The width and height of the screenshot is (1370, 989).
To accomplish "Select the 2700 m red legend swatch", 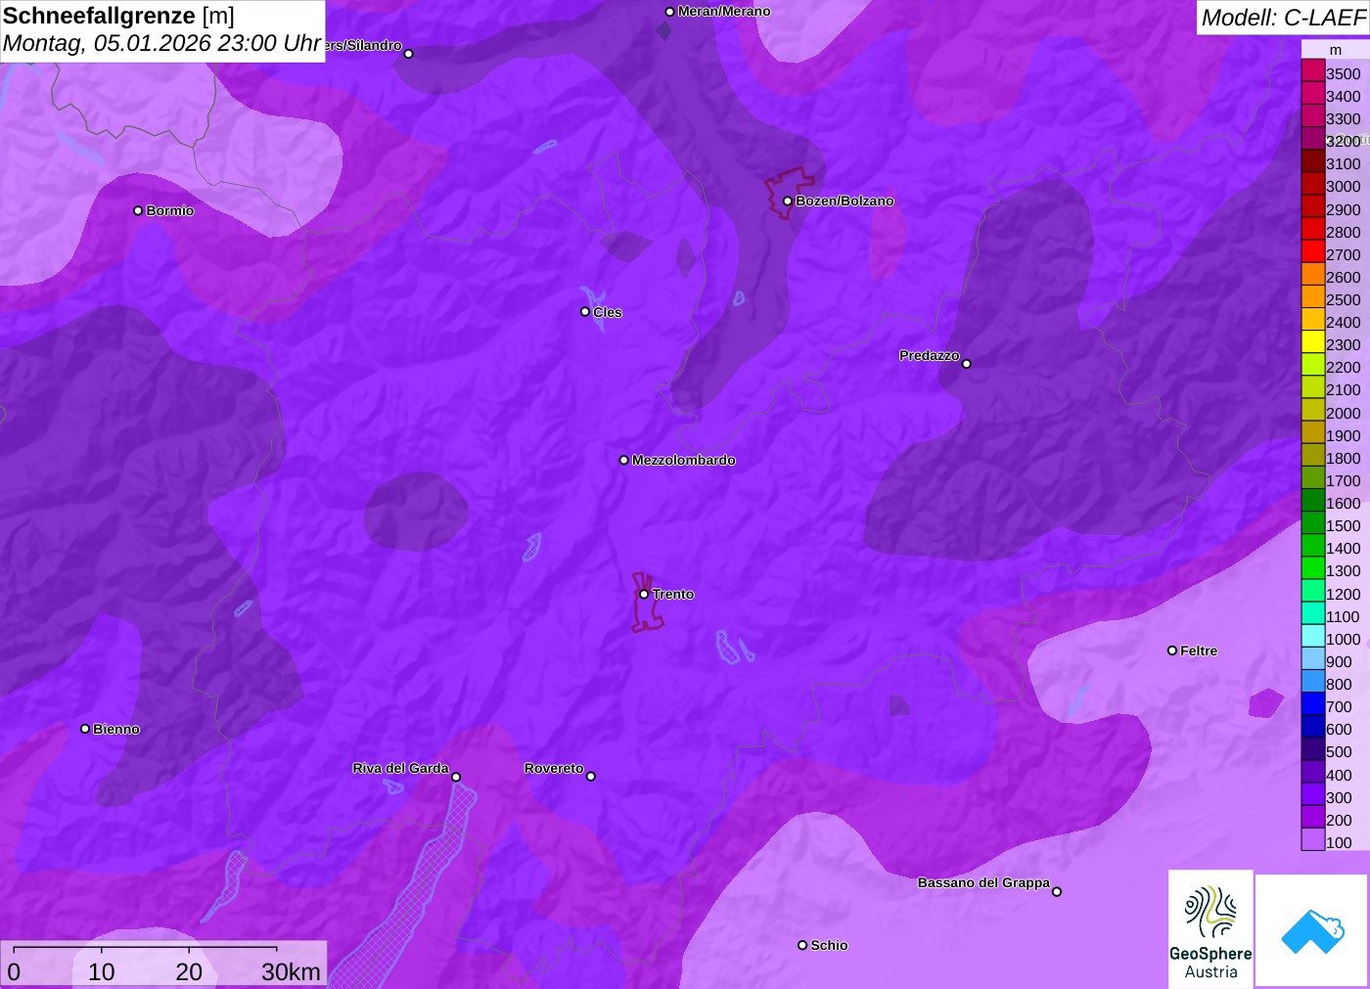I will tap(1313, 251).
